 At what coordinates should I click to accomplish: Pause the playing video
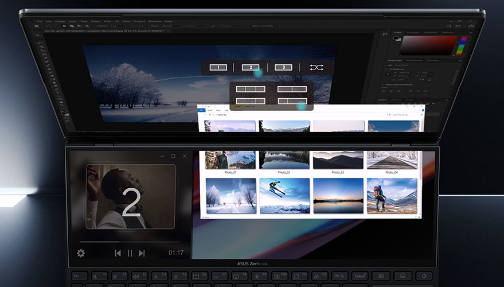(130, 253)
